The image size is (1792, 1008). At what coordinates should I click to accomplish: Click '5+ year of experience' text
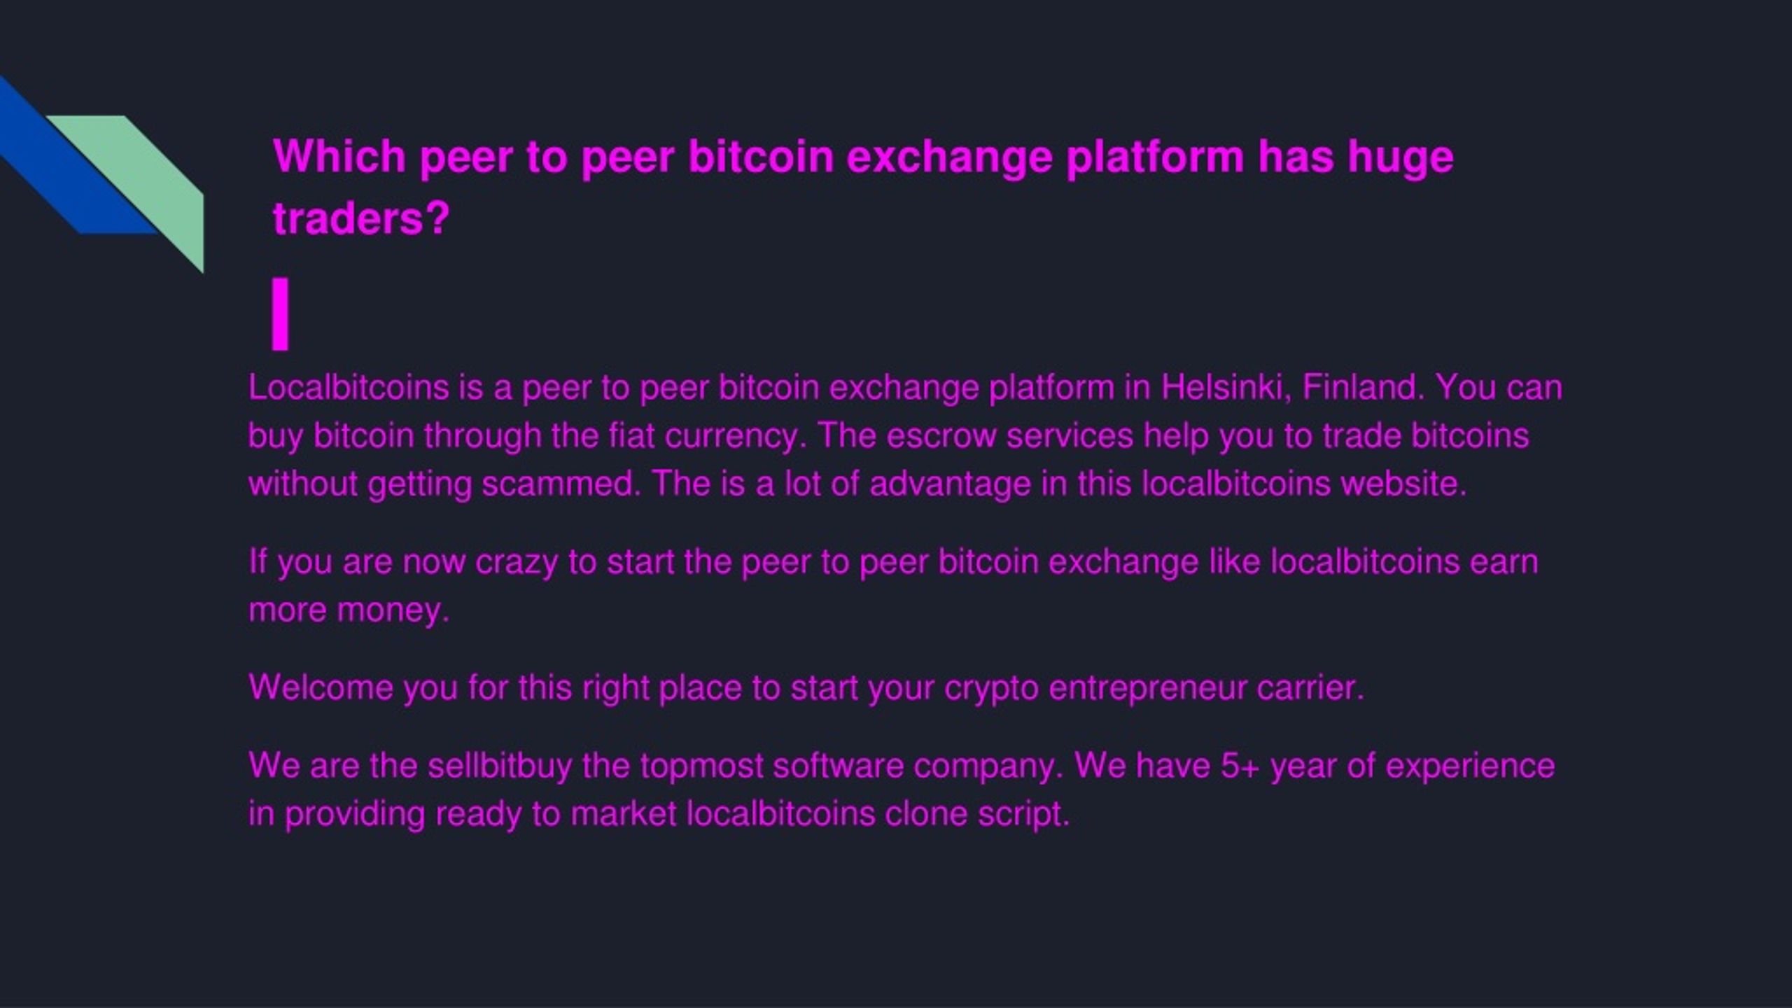coord(1387,765)
